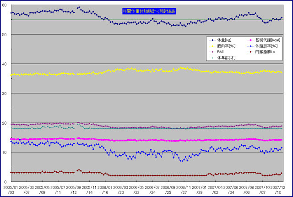Viewport: 293px width, 197px height.
Task: Select the blue legend marker for 体脂肪率[%]
Action: coord(250,46)
